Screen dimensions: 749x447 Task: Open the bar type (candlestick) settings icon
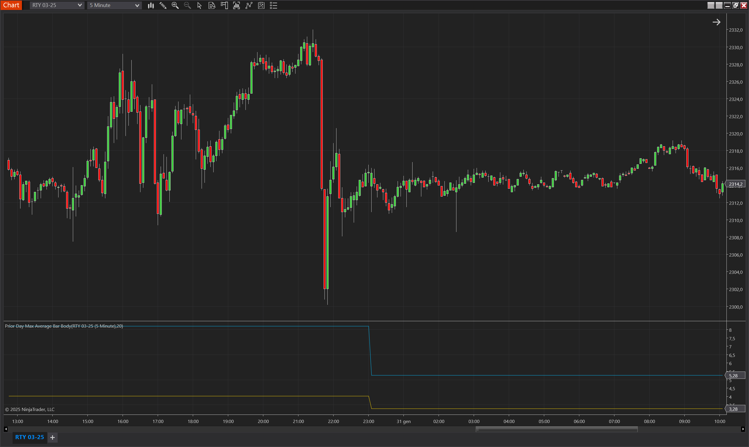(x=151, y=6)
